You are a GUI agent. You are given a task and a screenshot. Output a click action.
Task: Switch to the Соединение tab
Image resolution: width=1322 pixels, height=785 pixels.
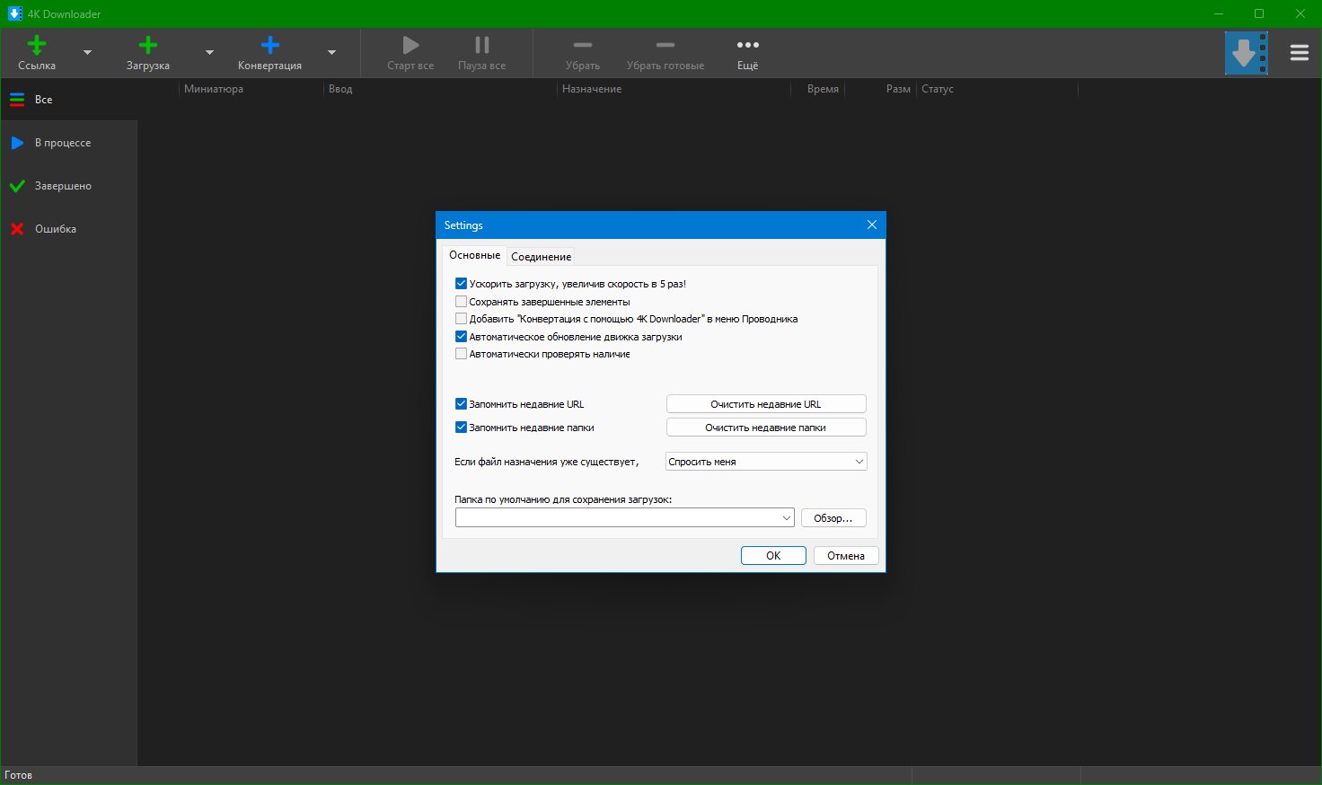pos(541,257)
